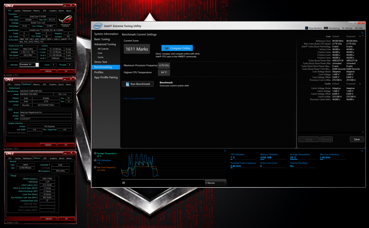Open the Help question mark icon
369x228 pixels.
click(x=356, y=28)
